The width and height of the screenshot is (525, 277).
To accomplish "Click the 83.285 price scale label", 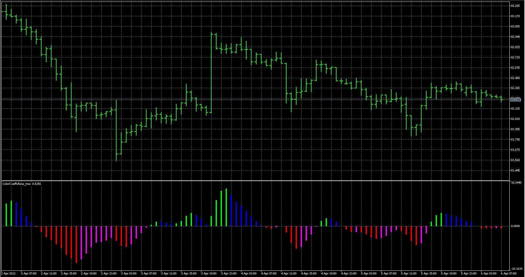I will click(x=515, y=6).
